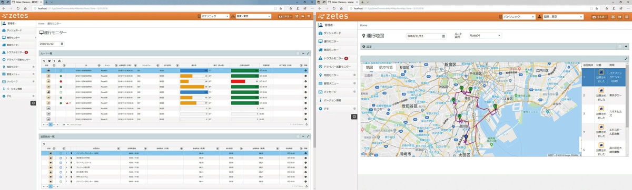Open 車両モニター in left window sidebar
Viewport: 632px width, 190px height.
(14, 45)
